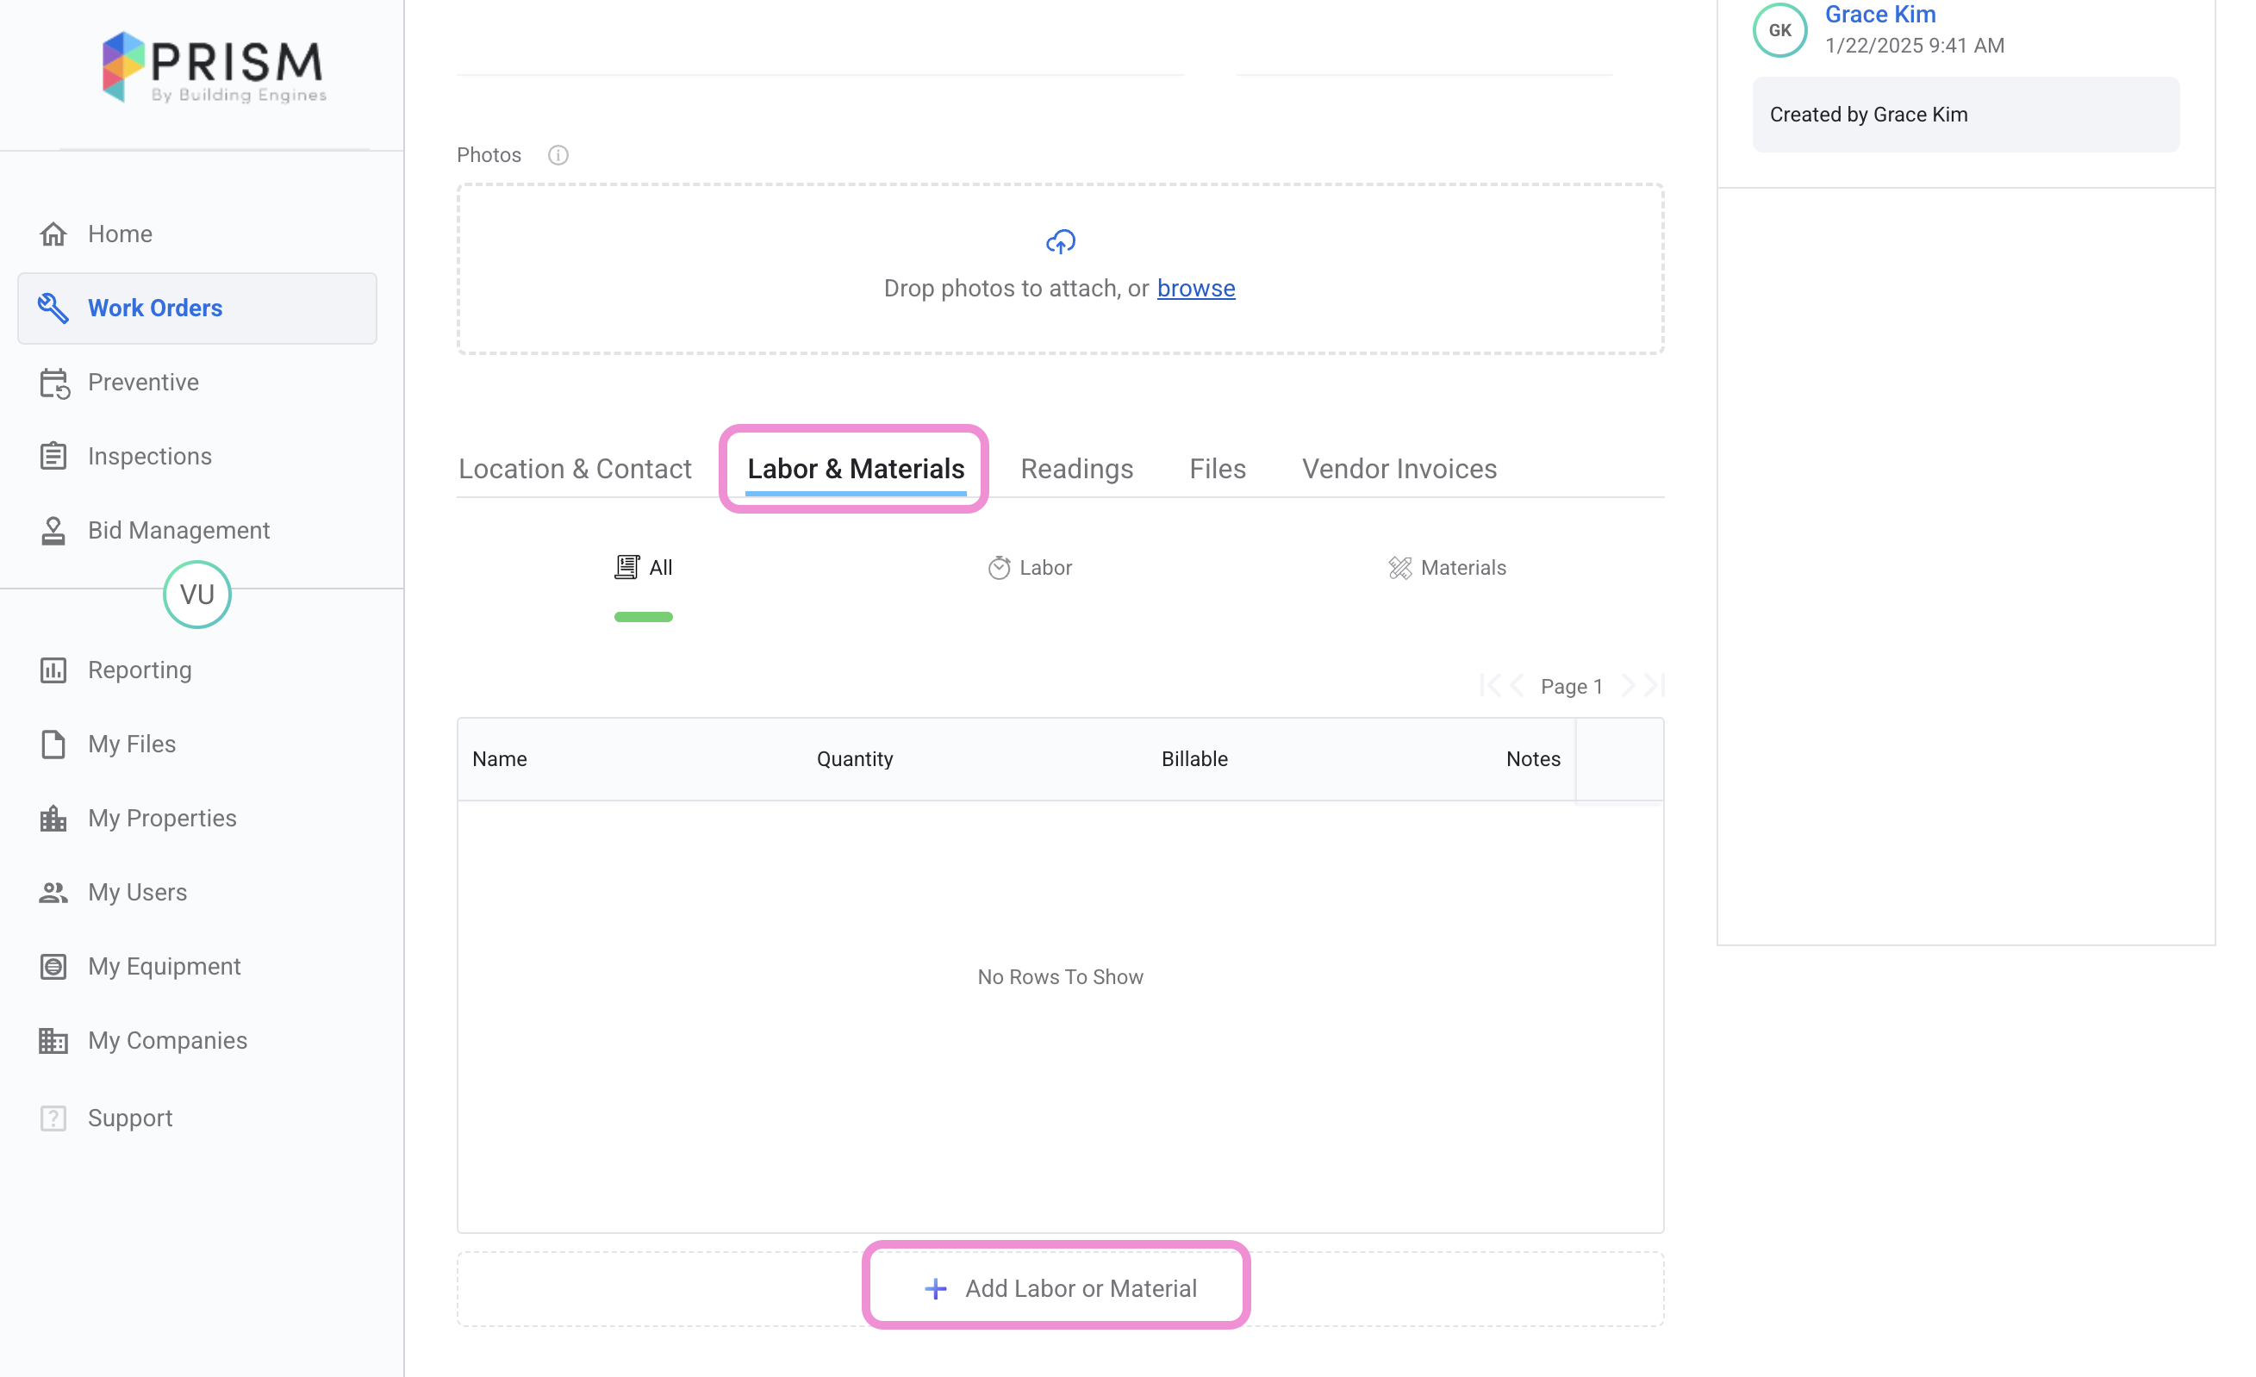Click the Inspections clipboard icon
The width and height of the screenshot is (2256, 1377).
tap(53, 456)
